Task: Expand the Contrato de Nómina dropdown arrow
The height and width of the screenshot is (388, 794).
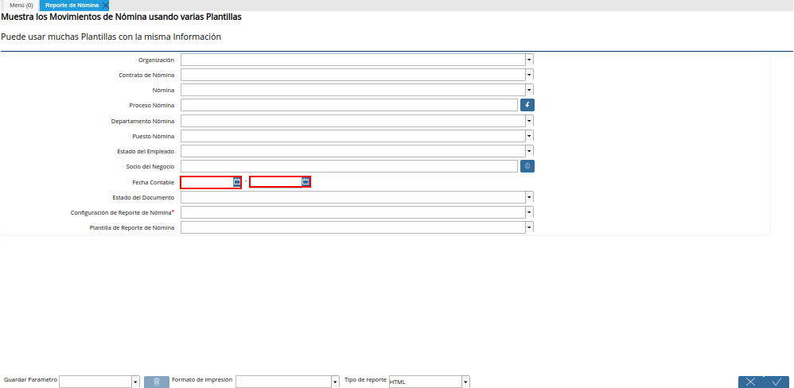Action: [x=529, y=75]
